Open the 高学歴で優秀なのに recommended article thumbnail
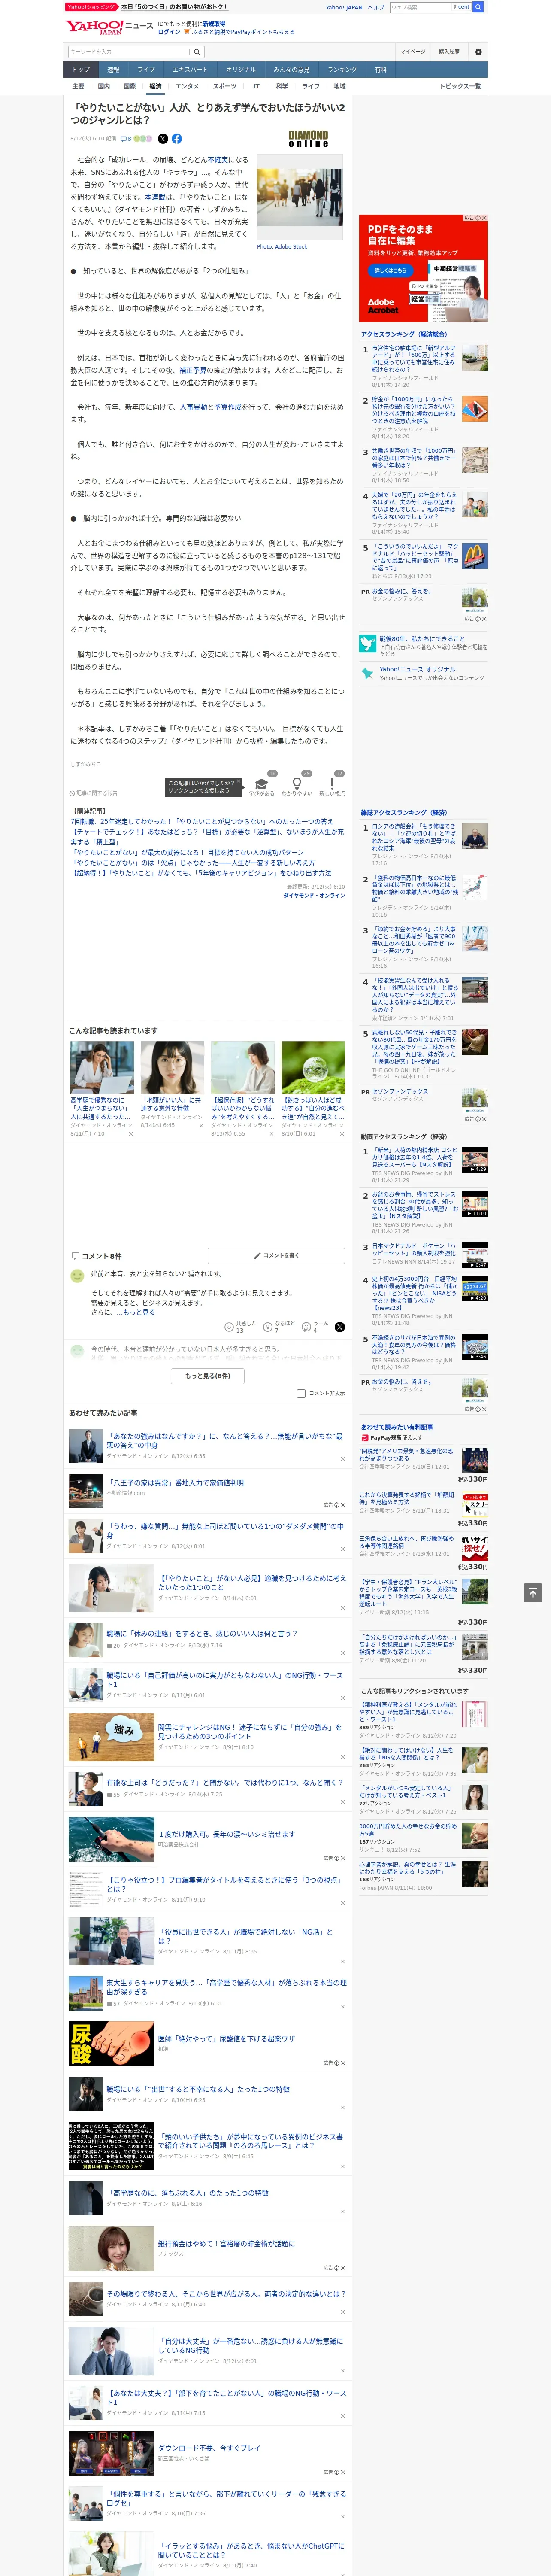This screenshot has width=551, height=2576. (x=102, y=1068)
